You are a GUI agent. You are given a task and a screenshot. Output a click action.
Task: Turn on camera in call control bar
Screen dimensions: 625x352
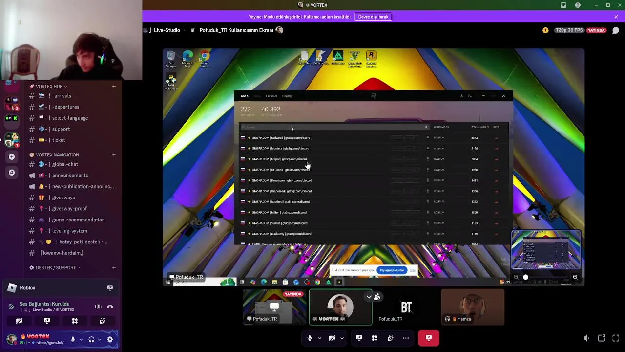[332, 338]
